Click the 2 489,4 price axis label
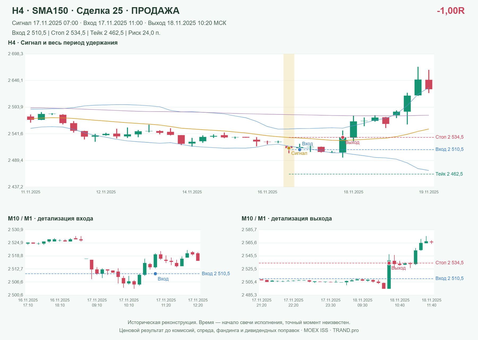 [x=15, y=160]
